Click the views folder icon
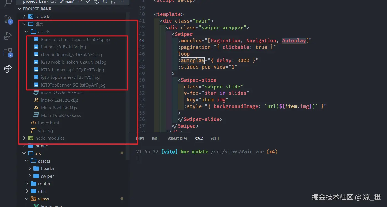 pos(33,199)
